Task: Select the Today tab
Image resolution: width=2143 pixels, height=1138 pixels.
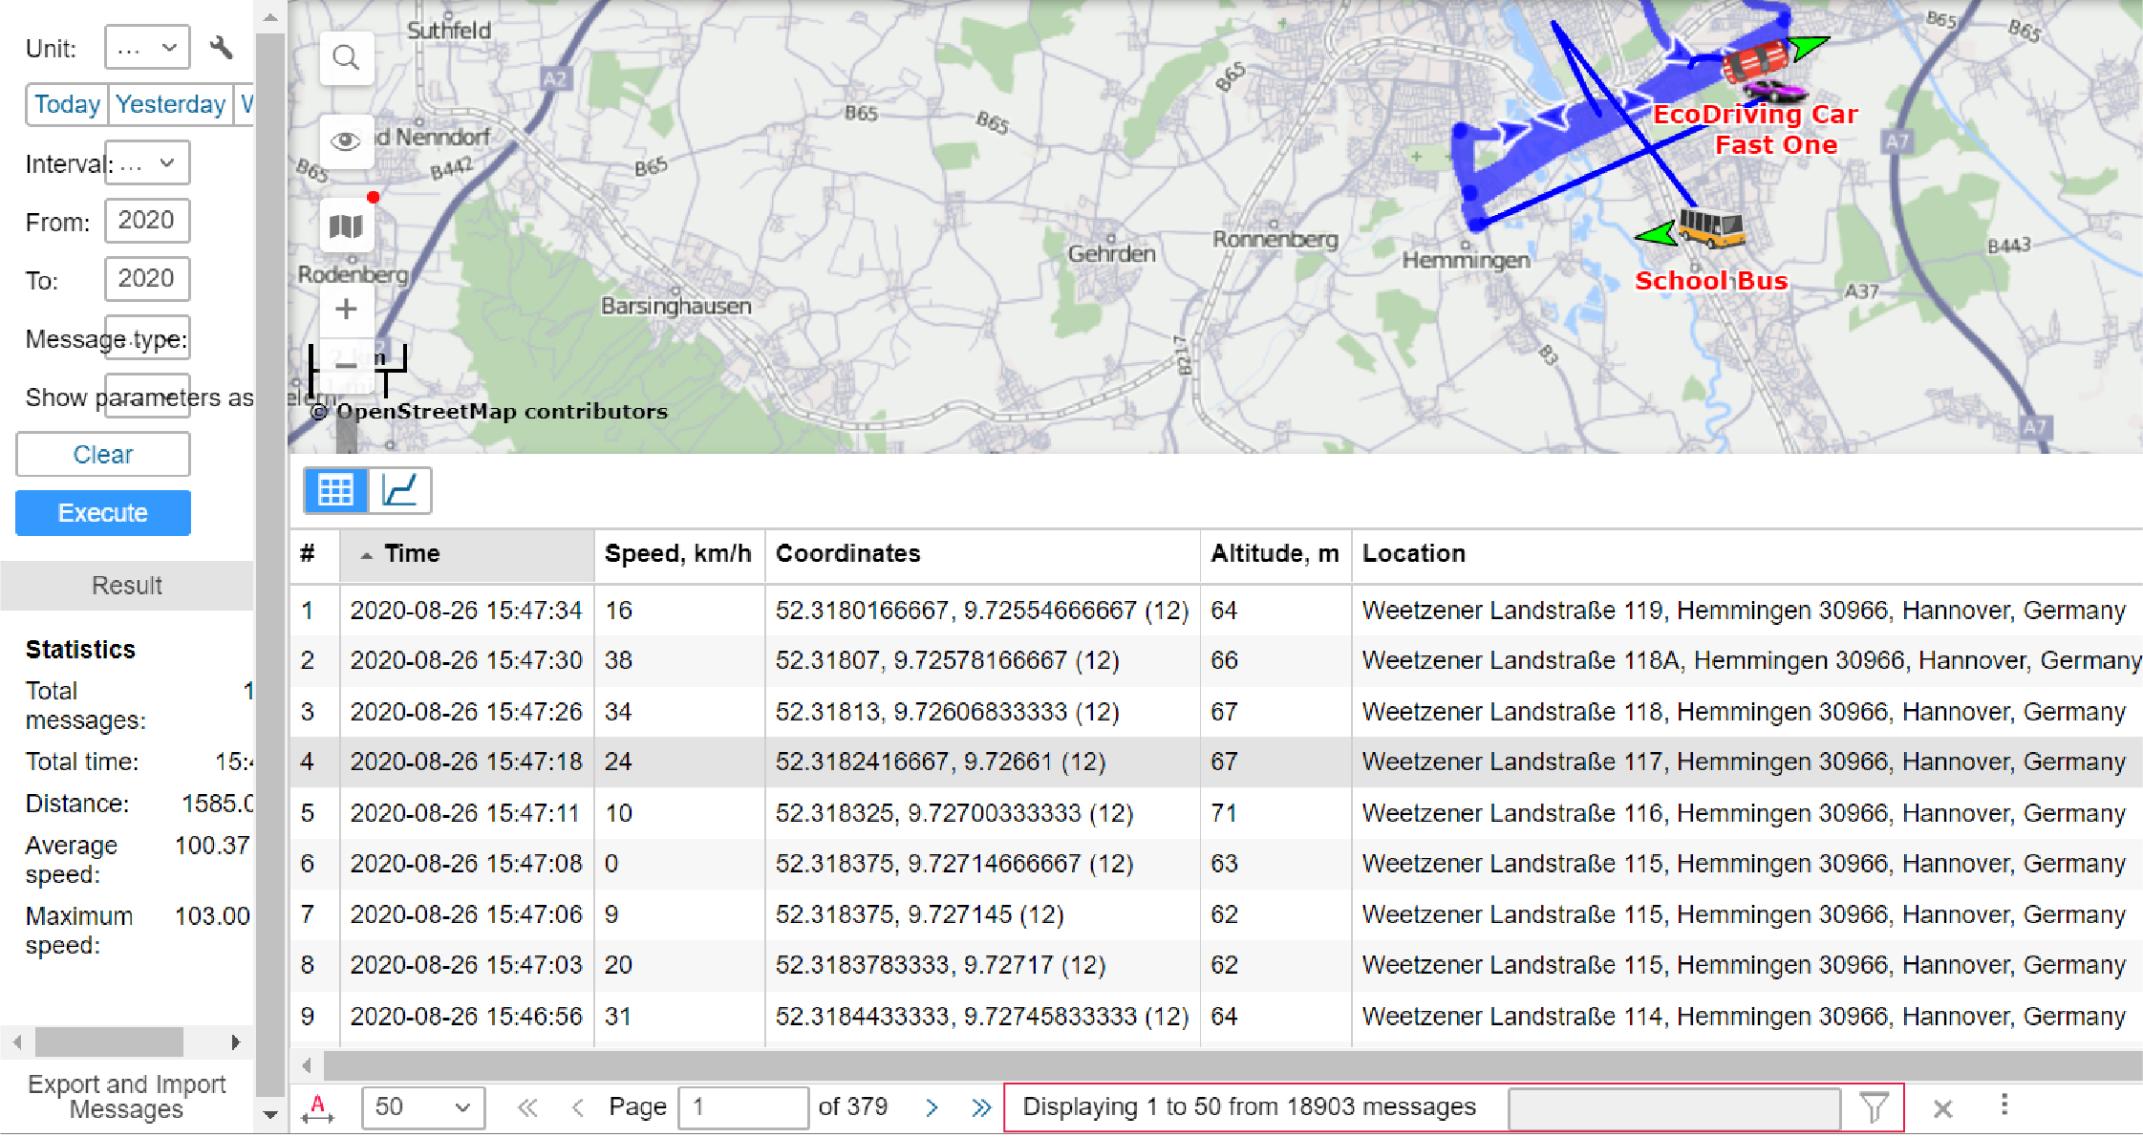Action: (x=67, y=104)
